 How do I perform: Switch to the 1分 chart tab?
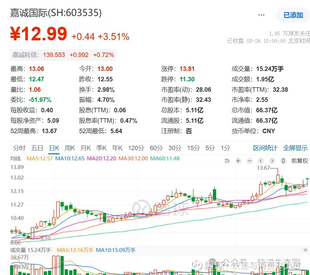coord(225,148)
